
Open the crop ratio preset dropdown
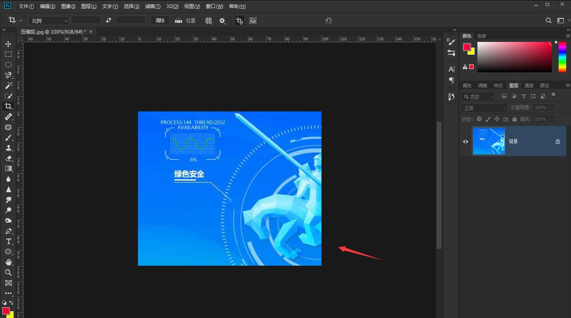click(48, 20)
